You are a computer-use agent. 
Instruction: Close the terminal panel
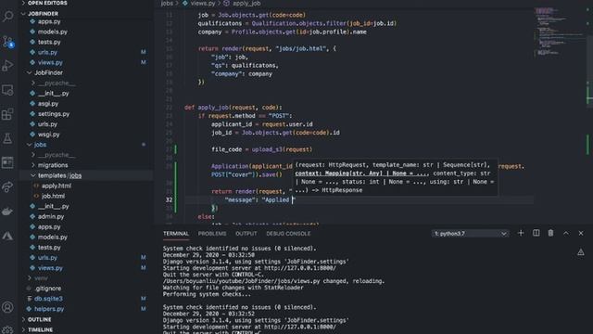(581, 233)
